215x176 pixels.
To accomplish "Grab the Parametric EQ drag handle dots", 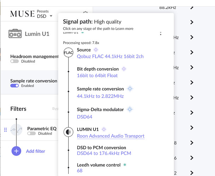I will point(6,130).
